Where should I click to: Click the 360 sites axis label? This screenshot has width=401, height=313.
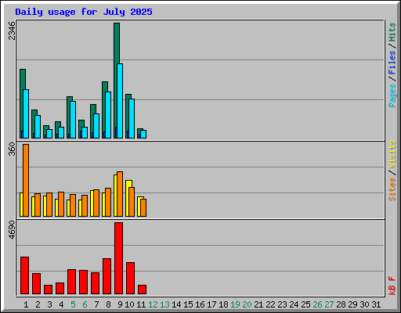pyautogui.click(x=12, y=149)
